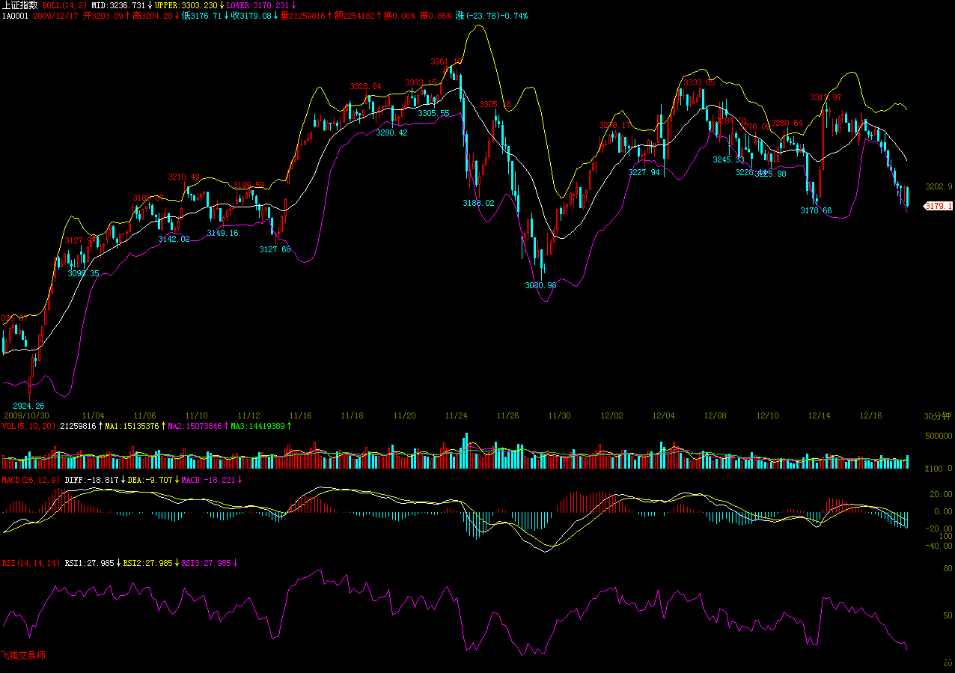This screenshot has height=673, width=955.
Task: Click the 30分钟 period label
Action: pos(937,415)
